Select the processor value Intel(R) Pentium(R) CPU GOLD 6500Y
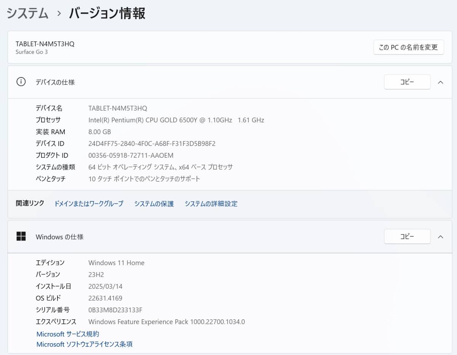 [x=176, y=120]
